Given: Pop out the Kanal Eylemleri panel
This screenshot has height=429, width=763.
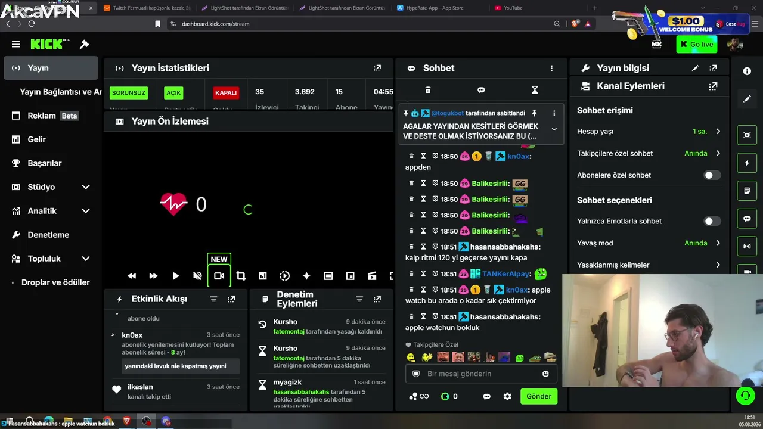Looking at the screenshot, I should (x=713, y=86).
